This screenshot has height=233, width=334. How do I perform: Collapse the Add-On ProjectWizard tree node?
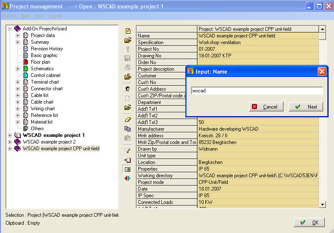pos(10,29)
